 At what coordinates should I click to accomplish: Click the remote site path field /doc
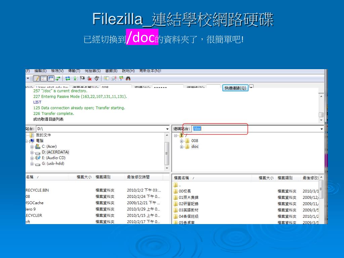(x=255, y=129)
